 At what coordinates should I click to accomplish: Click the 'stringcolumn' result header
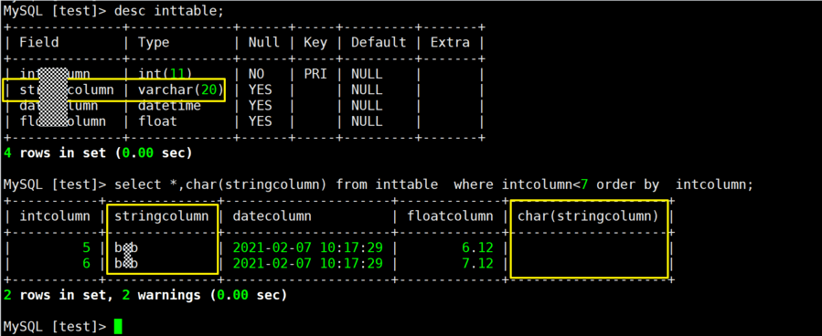pos(162,216)
